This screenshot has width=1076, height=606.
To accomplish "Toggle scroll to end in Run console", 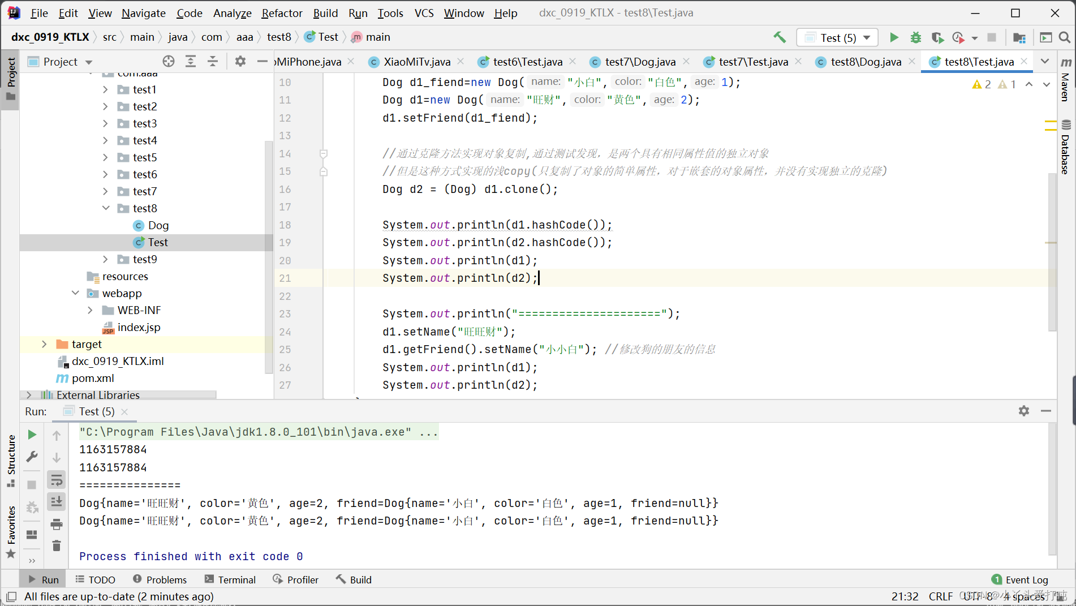I will [57, 502].
